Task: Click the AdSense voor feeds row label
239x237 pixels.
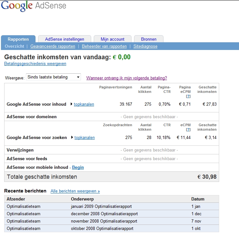Action: pos(27,159)
